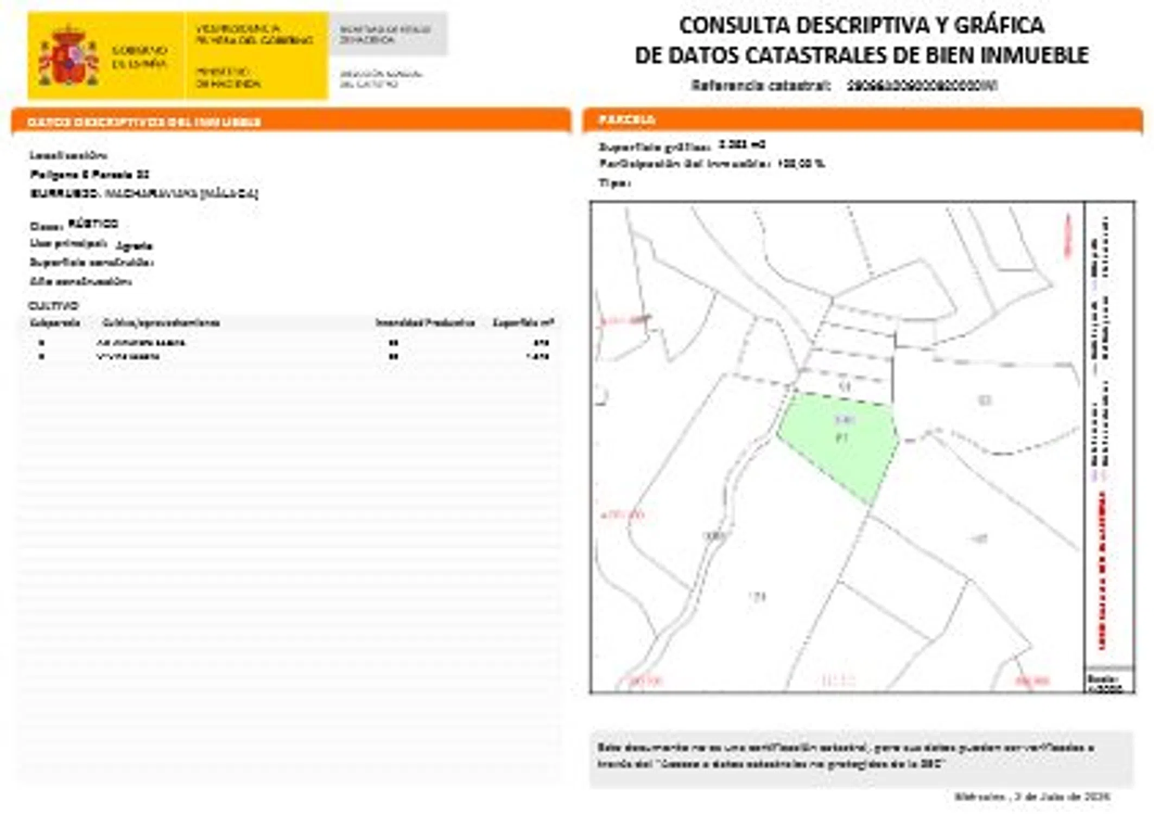Click parcel labeled 171 on the map
The image size is (1154, 814).
(x=757, y=597)
